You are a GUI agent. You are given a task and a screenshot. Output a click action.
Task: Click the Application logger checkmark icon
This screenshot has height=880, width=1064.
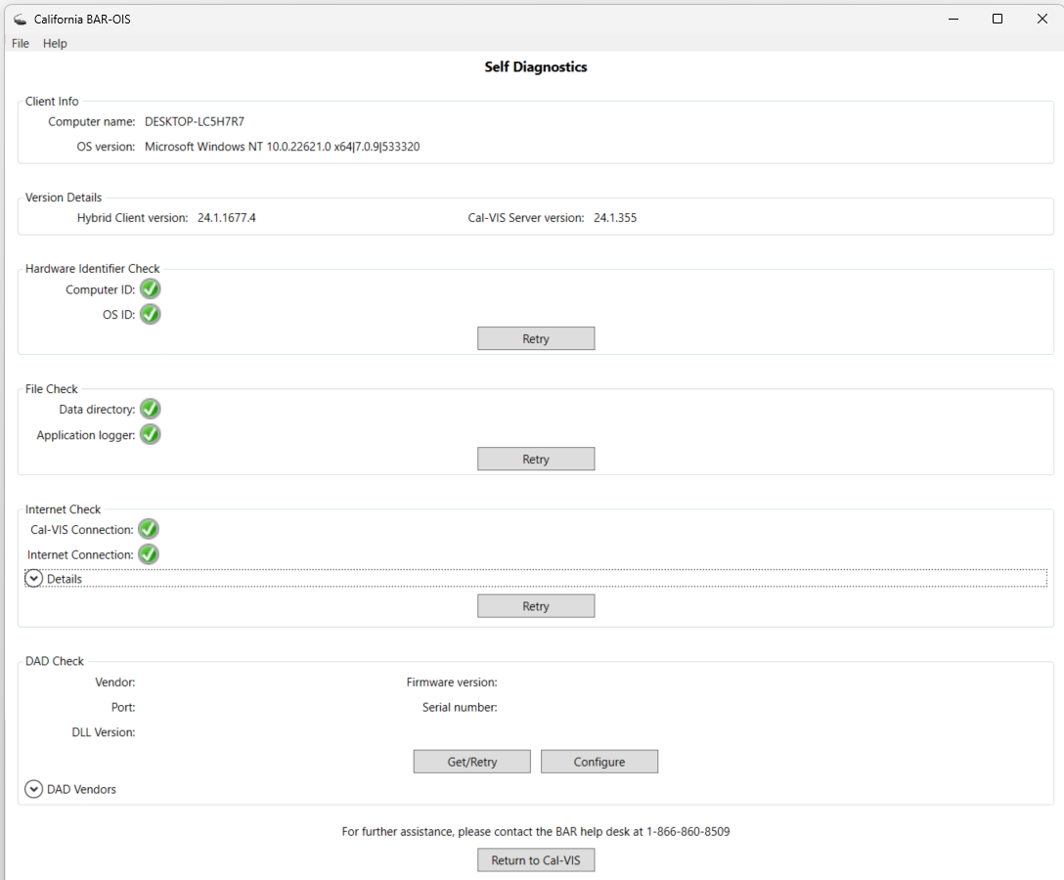[150, 434]
